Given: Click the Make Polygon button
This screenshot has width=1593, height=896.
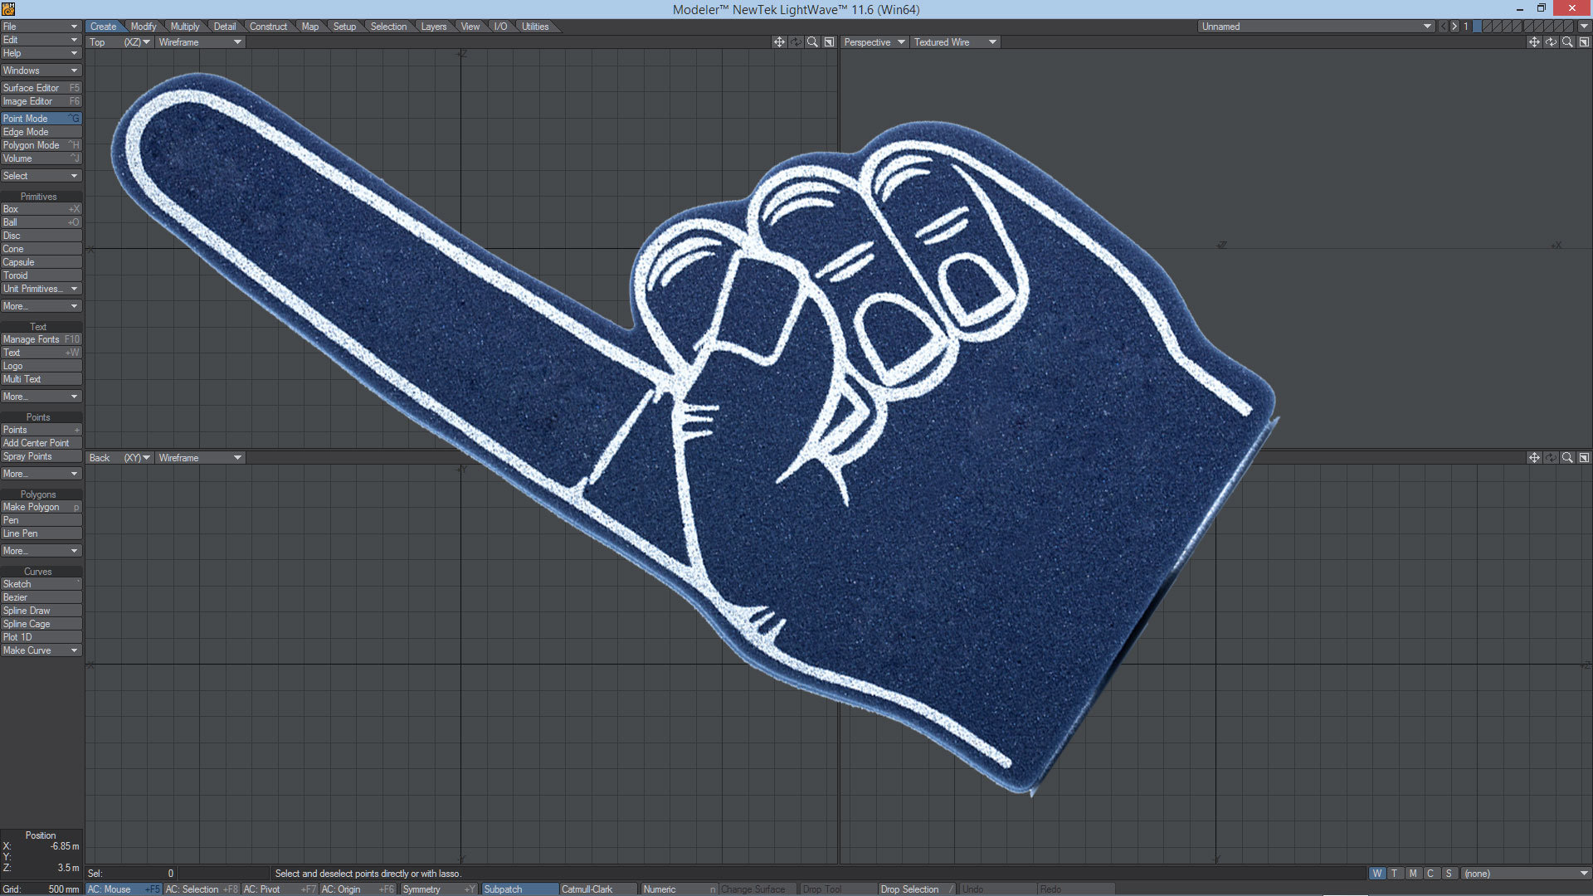Looking at the screenshot, I should [x=41, y=507].
